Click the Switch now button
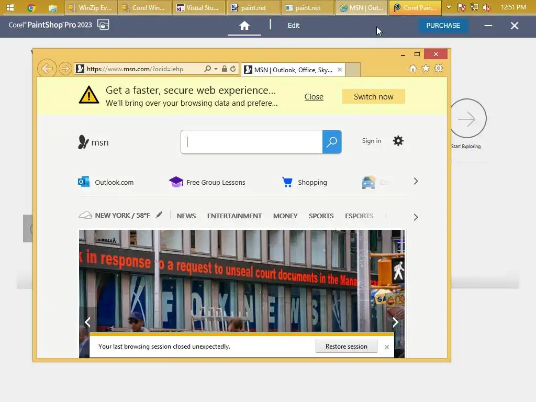 click(x=374, y=97)
